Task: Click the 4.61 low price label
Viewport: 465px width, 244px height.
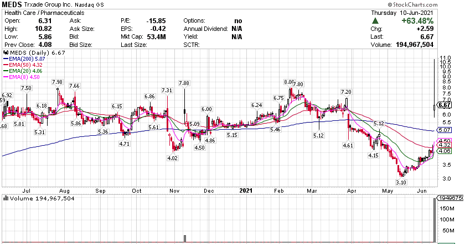Action: click(x=348, y=145)
